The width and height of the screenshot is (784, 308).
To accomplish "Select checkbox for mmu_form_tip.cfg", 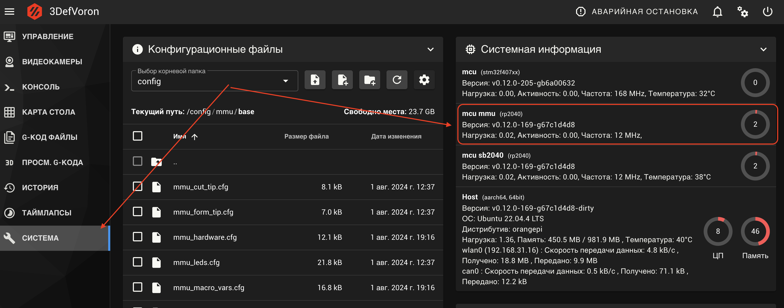I will (138, 211).
